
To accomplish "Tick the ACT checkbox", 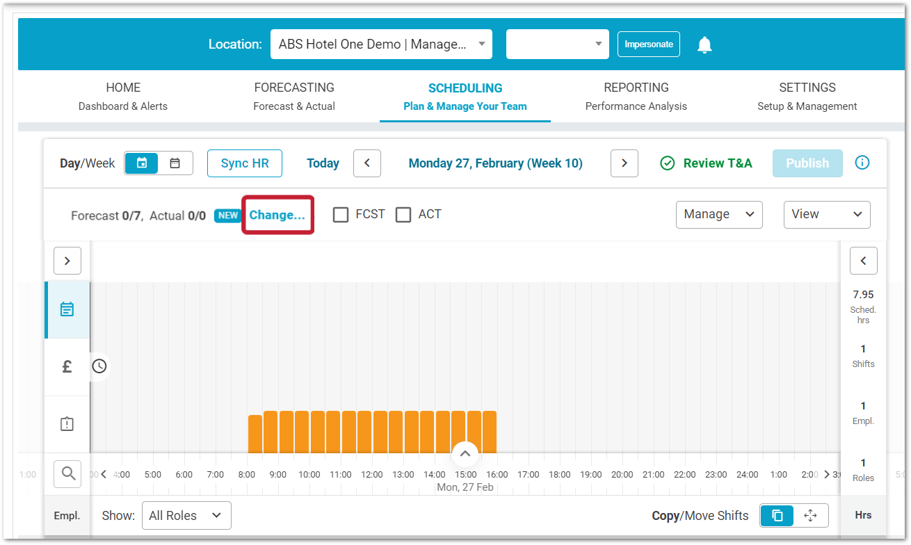I will point(403,215).
